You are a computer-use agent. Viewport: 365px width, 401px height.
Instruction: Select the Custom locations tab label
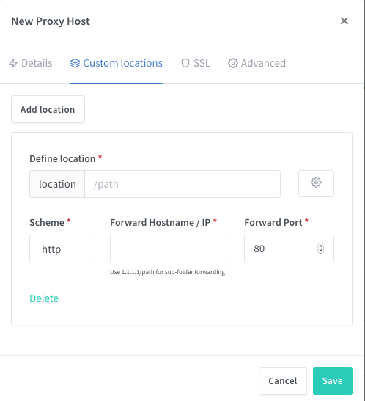pos(123,63)
